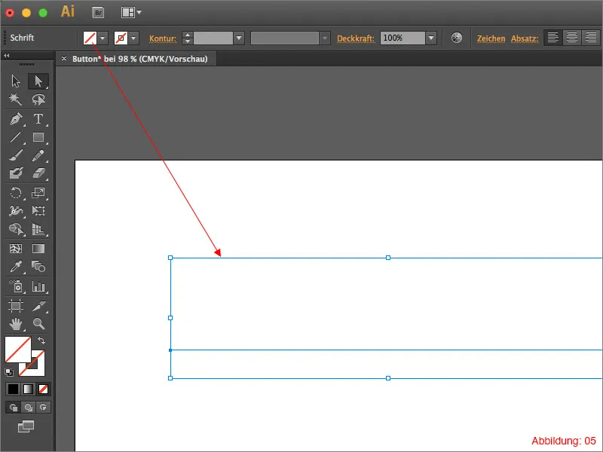Click control bar stroke color swatch
603x452 pixels.
(121, 38)
